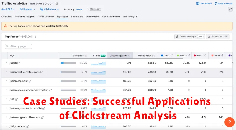Switch to the Audience Insights tab
This screenshot has width=236, height=130.
tap(24, 17)
